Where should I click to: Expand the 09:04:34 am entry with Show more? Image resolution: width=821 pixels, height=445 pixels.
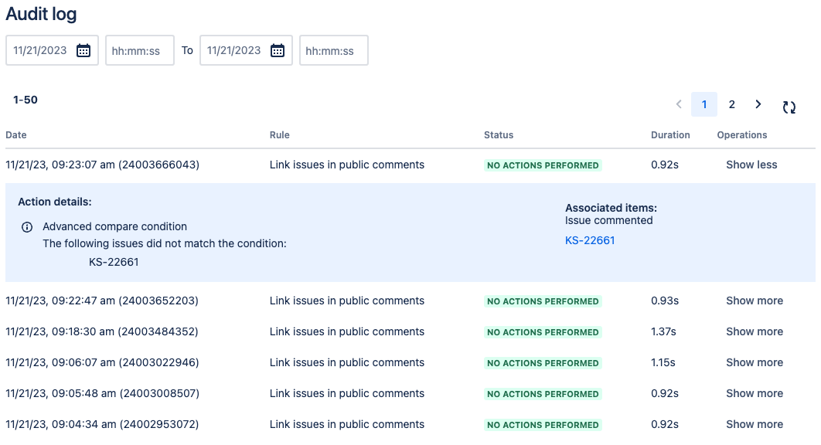[755, 424]
